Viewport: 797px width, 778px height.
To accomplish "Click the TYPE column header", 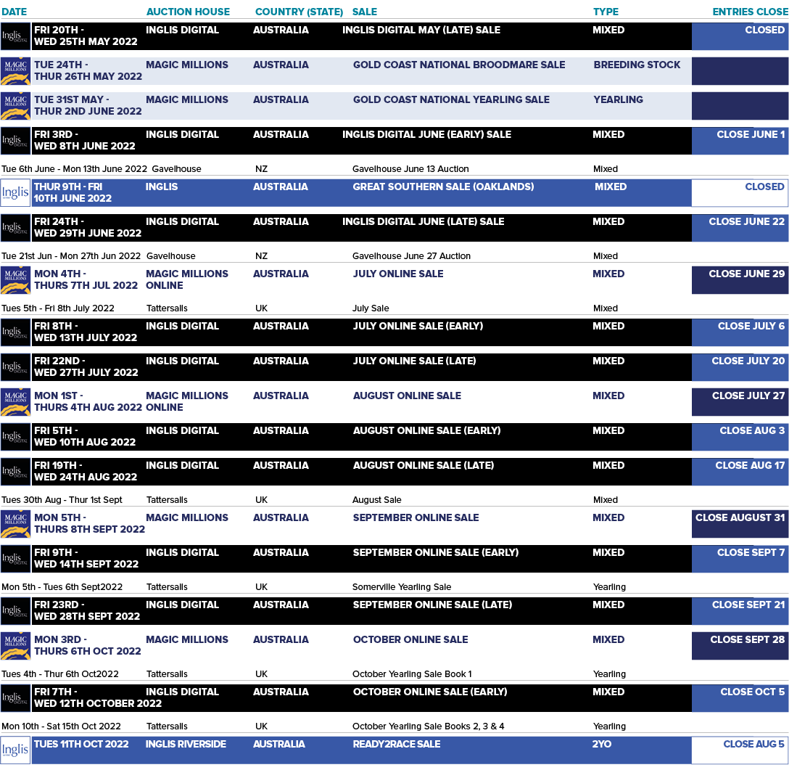I will [x=606, y=12].
